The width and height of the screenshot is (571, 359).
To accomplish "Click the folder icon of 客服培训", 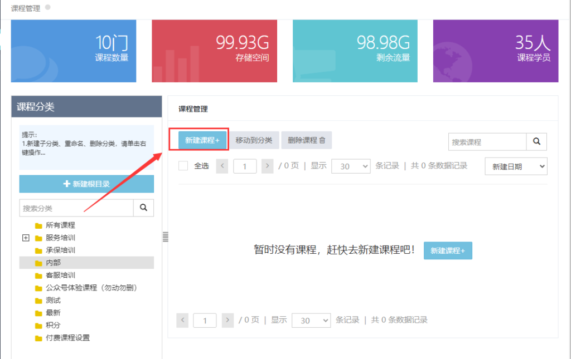I will tap(38, 276).
